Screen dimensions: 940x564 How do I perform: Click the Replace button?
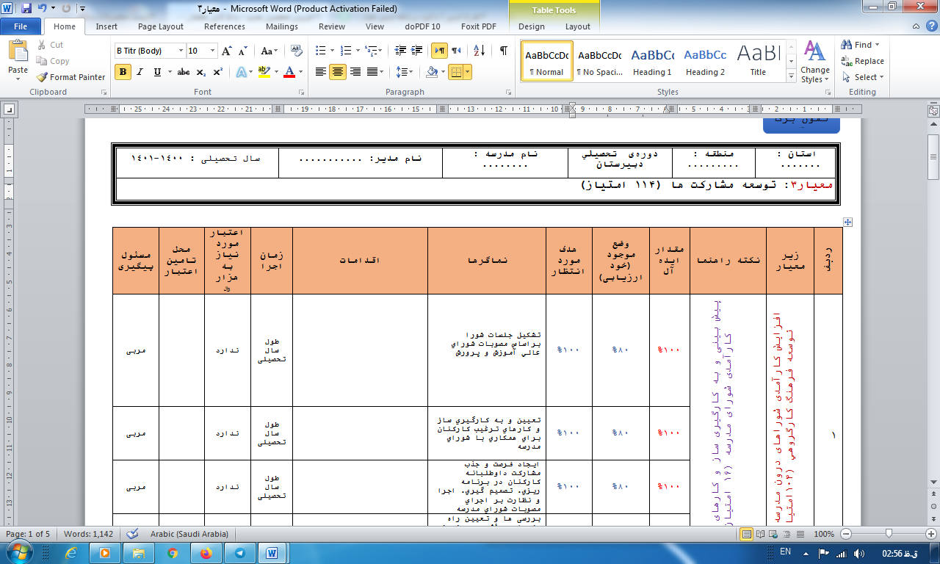point(863,61)
